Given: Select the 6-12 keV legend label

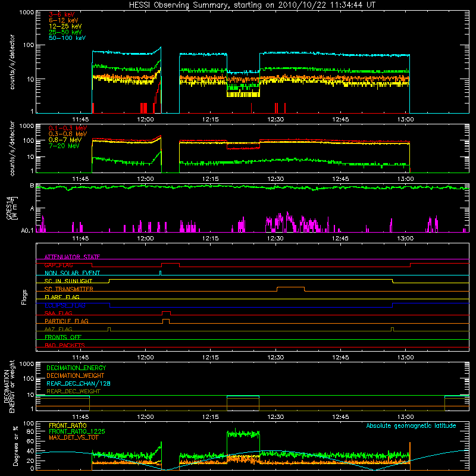Looking at the screenshot, I should [64, 20].
